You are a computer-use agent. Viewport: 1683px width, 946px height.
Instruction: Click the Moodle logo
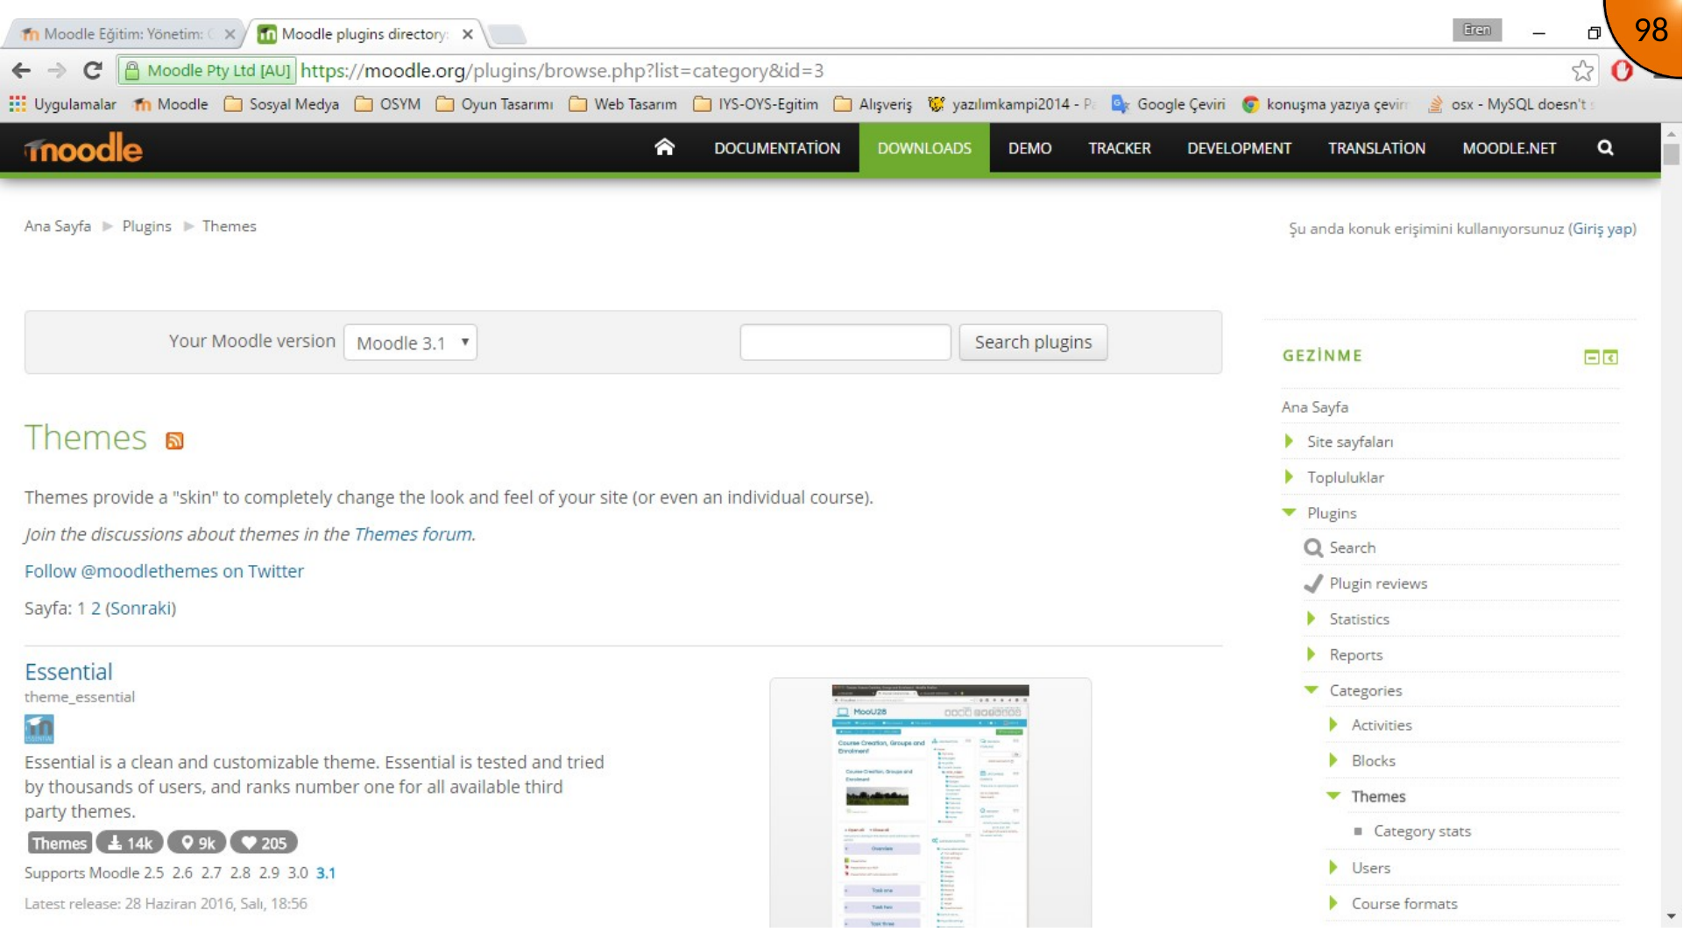pos(83,149)
